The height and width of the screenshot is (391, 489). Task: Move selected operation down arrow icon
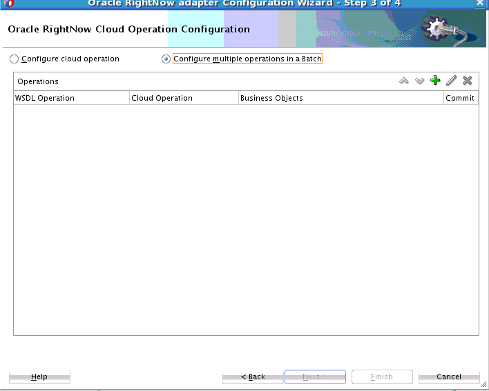[420, 81]
